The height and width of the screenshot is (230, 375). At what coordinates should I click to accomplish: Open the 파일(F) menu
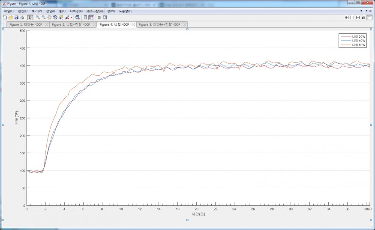point(9,11)
